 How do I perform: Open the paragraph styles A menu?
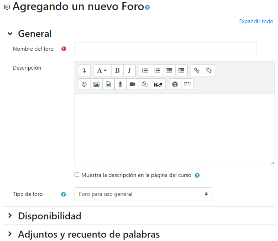pyautogui.click(x=102, y=70)
